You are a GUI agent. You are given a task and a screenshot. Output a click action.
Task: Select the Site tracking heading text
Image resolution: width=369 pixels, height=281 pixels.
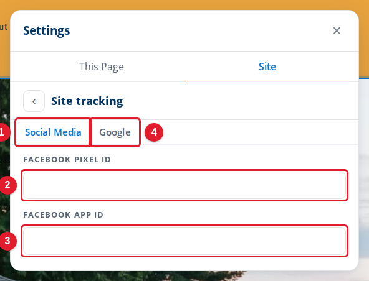tap(87, 101)
